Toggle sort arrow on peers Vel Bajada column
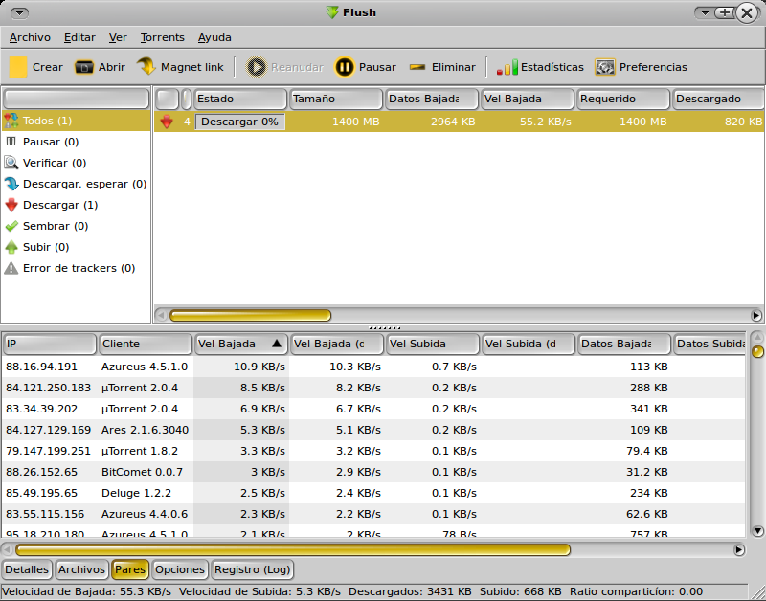This screenshot has height=601, width=766. (277, 344)
